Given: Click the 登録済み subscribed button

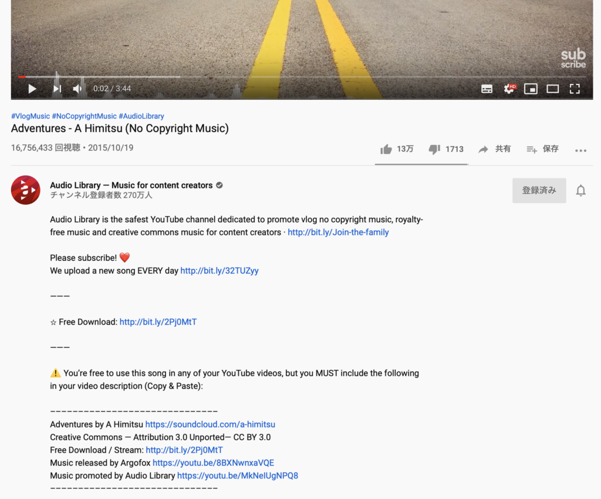Looking at the screenshot, I should (x=539, y=191).
